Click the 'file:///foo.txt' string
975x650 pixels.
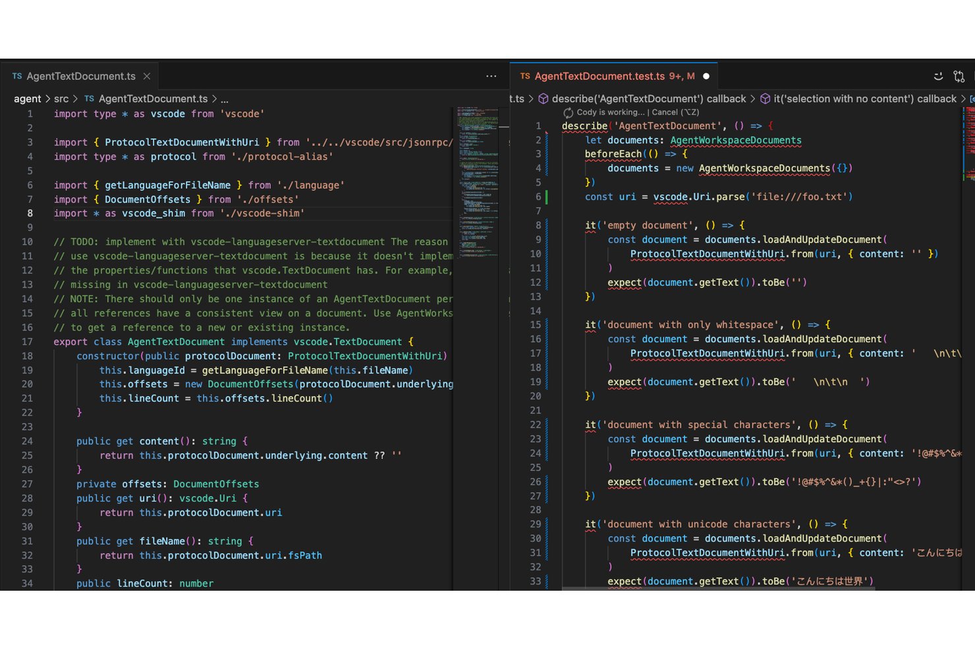(802, 197)
